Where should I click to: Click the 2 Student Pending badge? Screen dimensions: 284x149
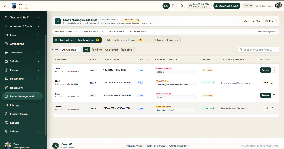131,20
